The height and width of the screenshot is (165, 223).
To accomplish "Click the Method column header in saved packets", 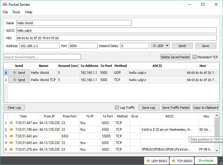I will click(x=121, y=66).
